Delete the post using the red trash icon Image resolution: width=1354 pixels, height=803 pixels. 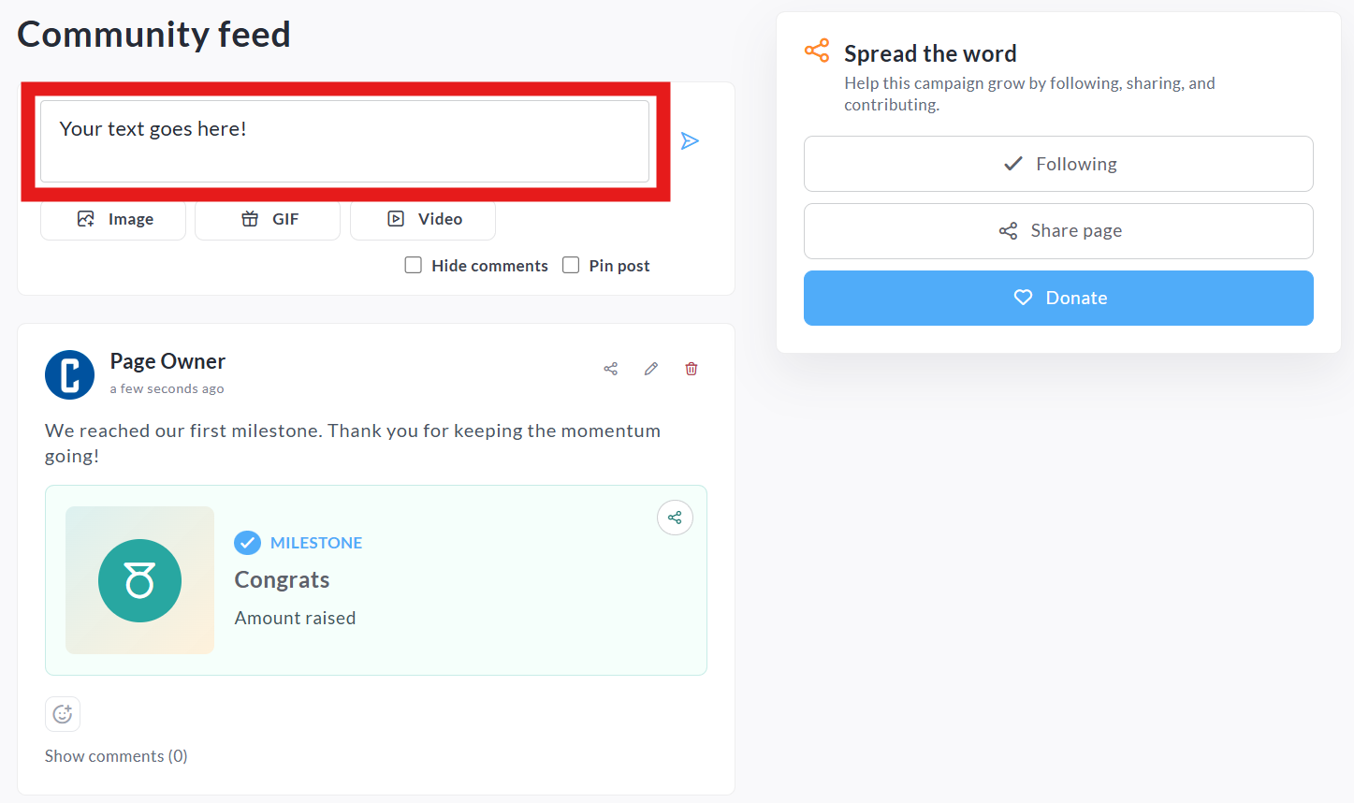692,369
